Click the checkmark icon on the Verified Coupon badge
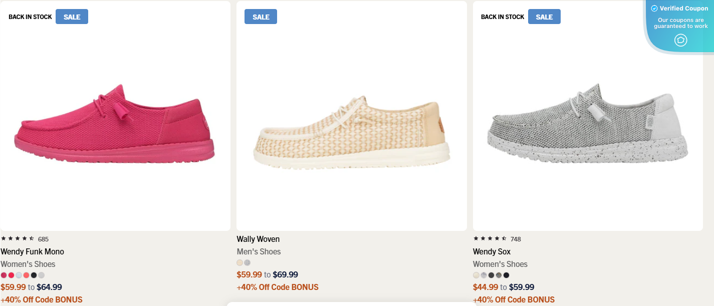714x306 pixels. [x=653, y=8]
